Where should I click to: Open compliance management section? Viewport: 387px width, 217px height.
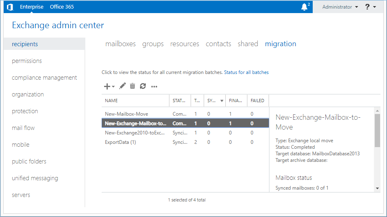[x=44, y=78]
